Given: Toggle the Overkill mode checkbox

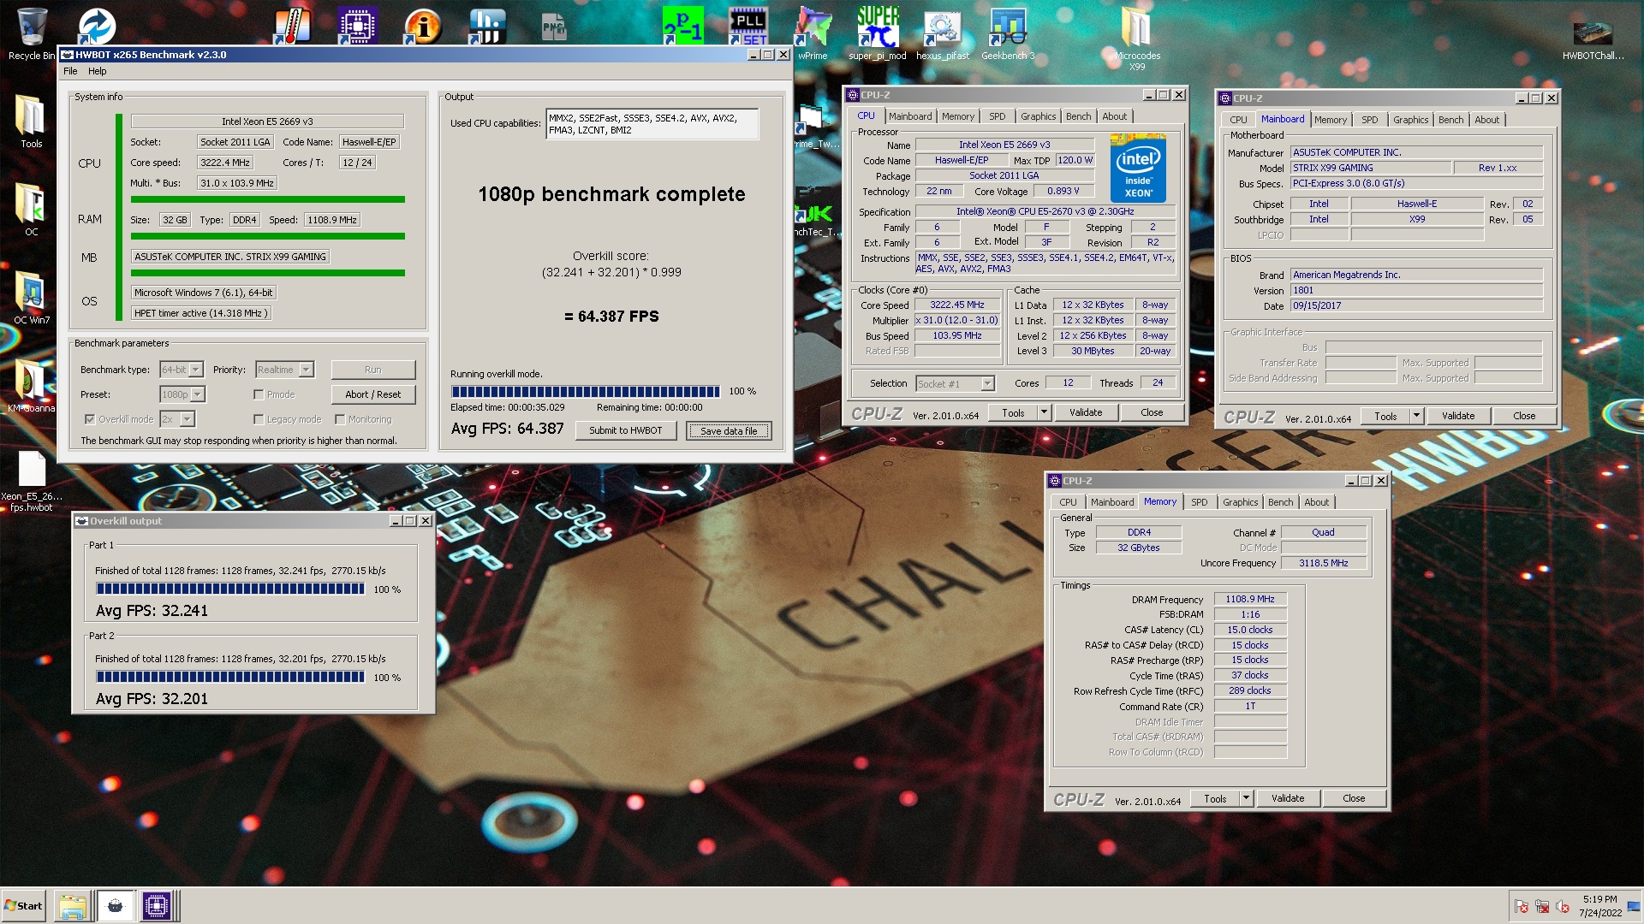Looking at the screenshot, I should (x=89, y=419).
